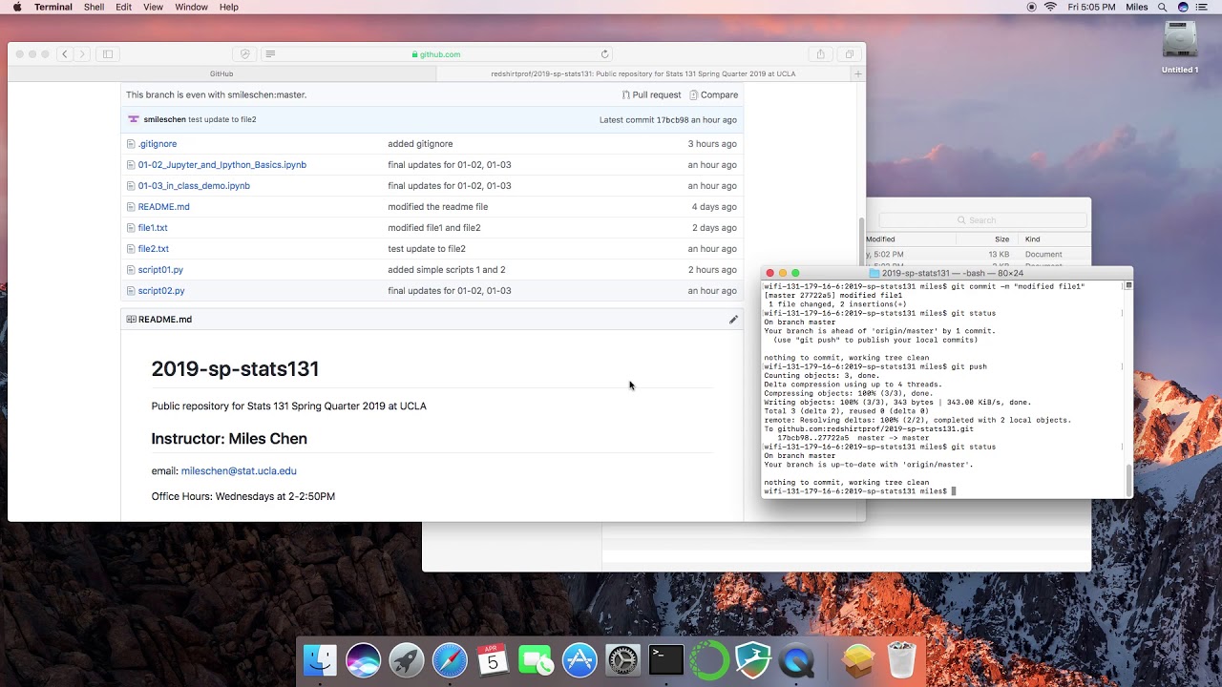Click the Finder search field
The height and width of the screenshot is (687, 1222).
[x=982, y=220]
